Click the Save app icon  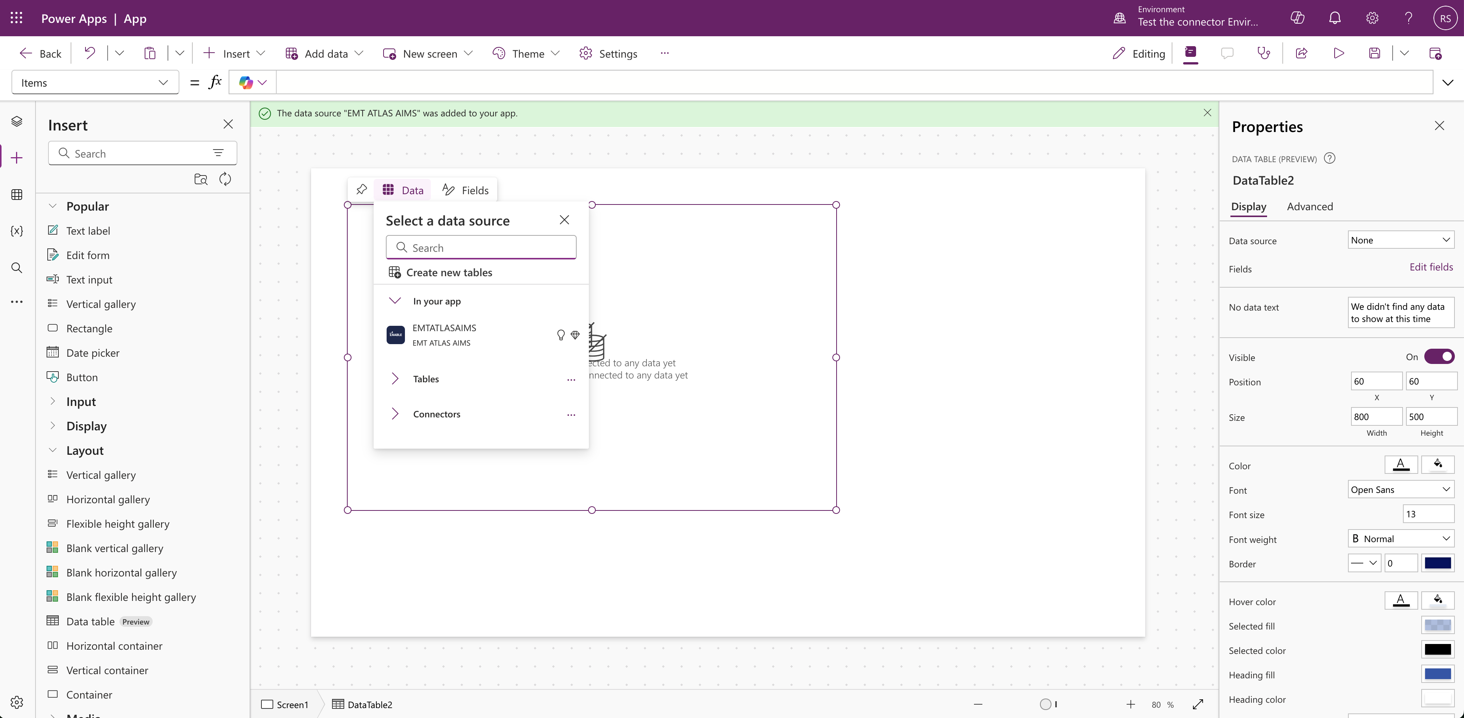point(1374,53)
